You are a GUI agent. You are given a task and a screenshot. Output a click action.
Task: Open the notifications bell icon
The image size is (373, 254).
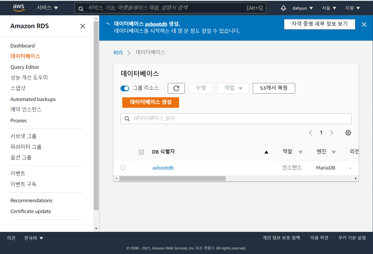click(x=283, y=8)
